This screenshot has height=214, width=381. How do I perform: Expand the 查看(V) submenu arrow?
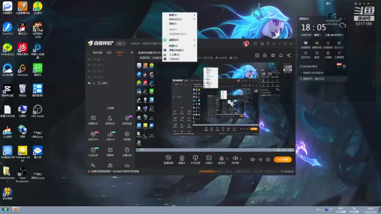coord(194,15)
